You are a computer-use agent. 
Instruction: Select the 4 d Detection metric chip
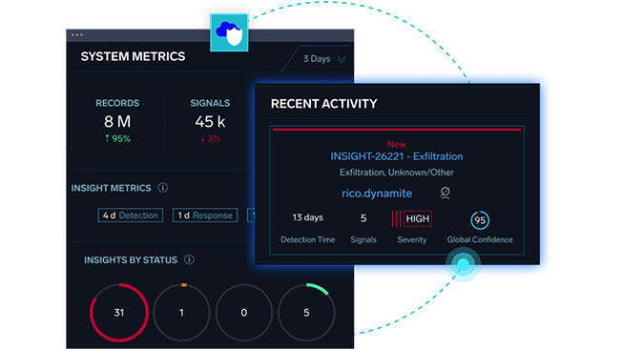click(x=131, y=216)
